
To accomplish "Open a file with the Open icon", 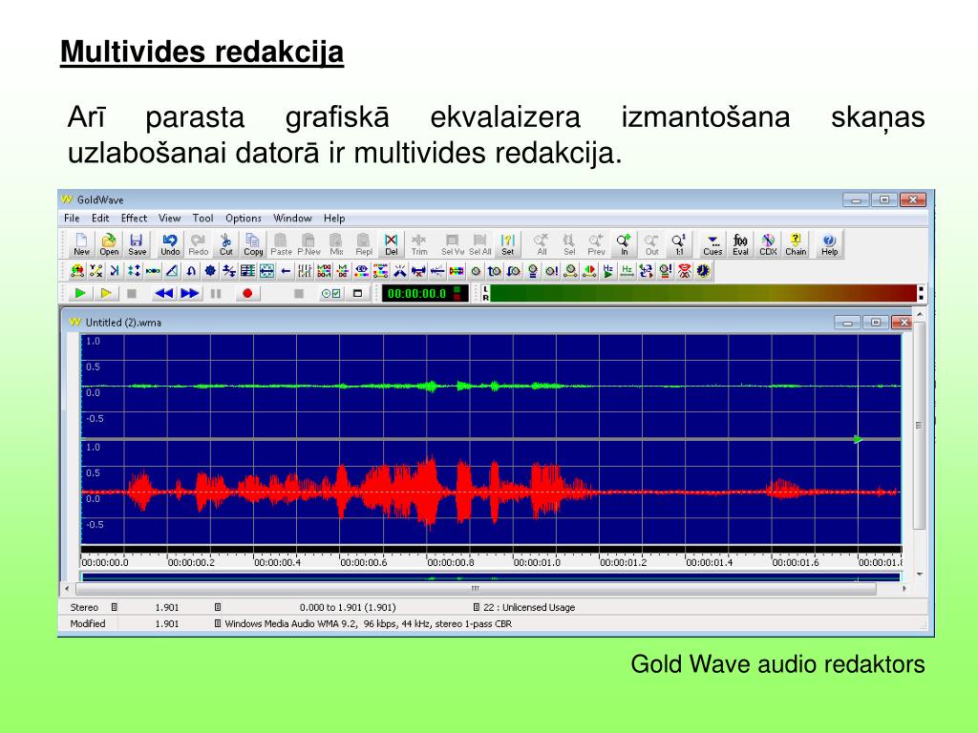I will [x=109, y=243].
